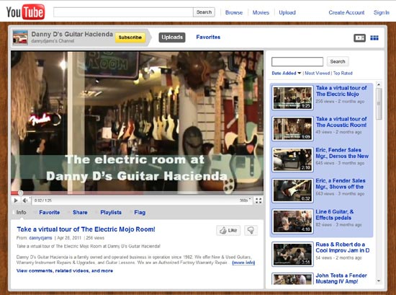This screenshot has width=396, height=295.
Task: Open thumbnail of Eric Demos the New video
Action: click(292, 159)
